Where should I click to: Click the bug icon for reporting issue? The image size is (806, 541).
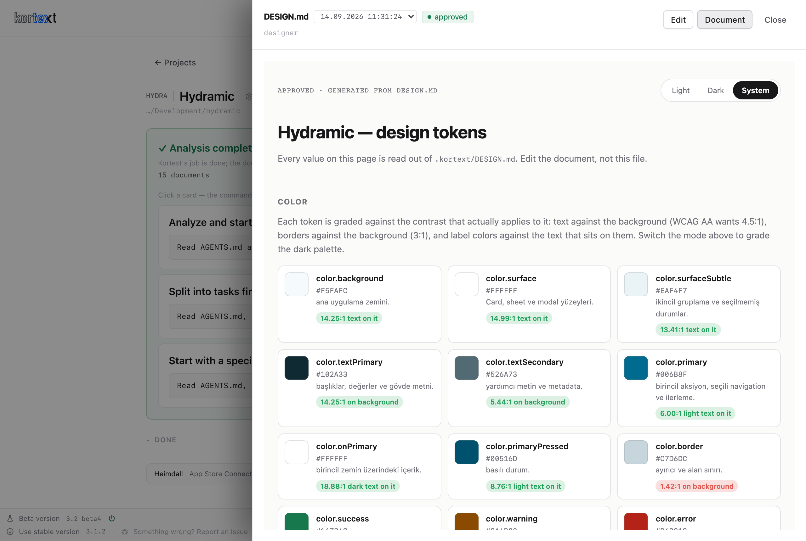pos(125,532)
